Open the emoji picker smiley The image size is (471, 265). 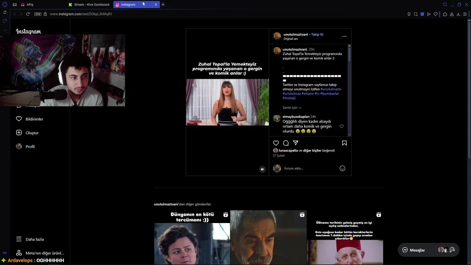342,168
